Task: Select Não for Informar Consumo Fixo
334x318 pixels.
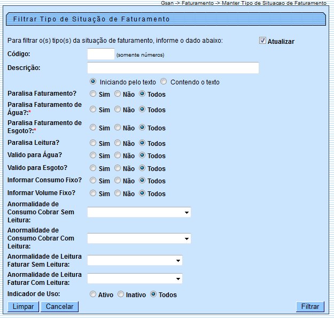Action: tap(118, 181)
